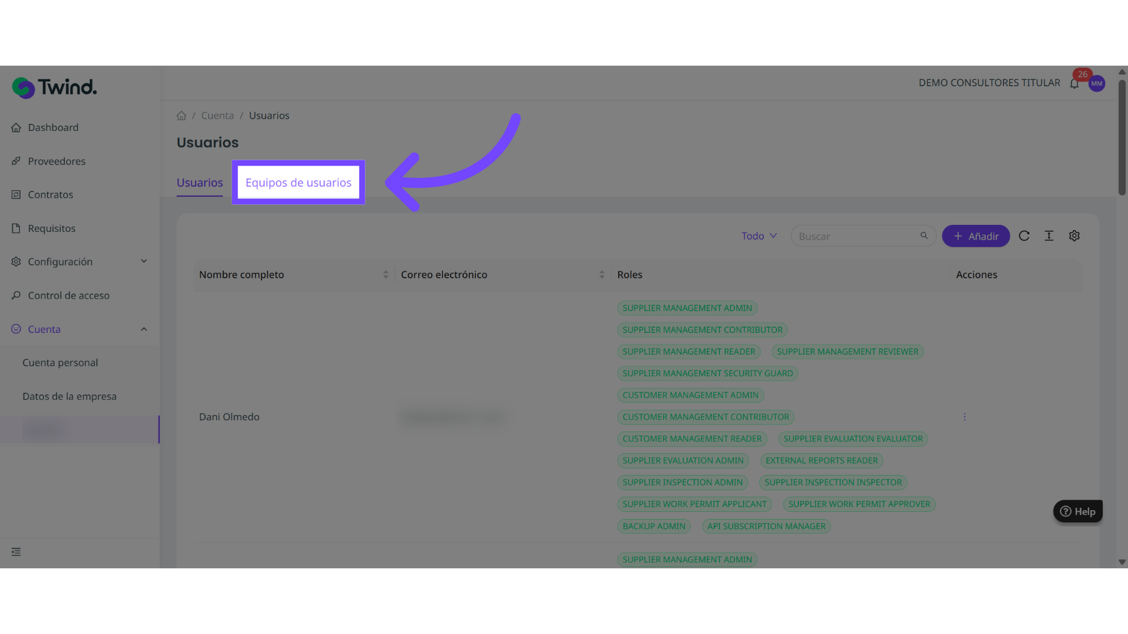Collapse the Cuenta menu chevron
1128x634 pixels.
tap(144, 329)
